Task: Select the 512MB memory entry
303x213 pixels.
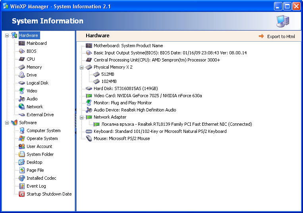Action: tap(108, 74)
